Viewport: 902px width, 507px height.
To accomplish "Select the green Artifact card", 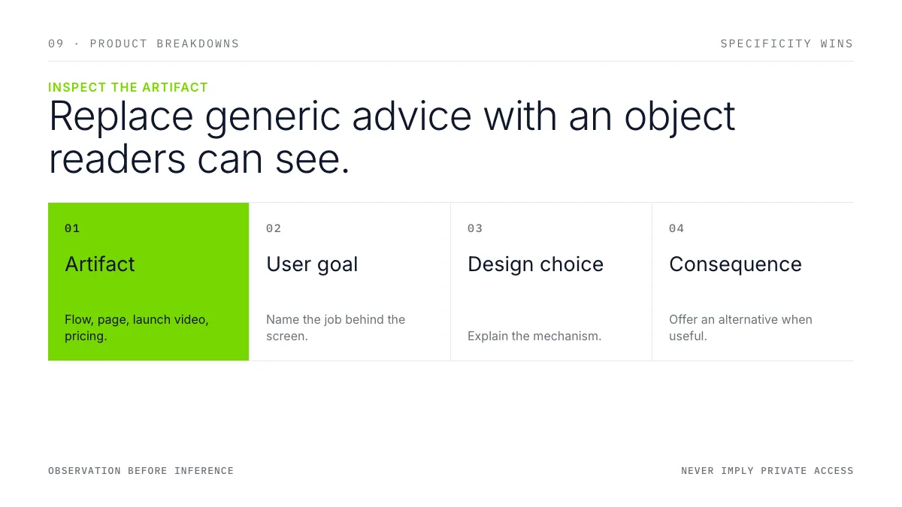I will 149,282.
